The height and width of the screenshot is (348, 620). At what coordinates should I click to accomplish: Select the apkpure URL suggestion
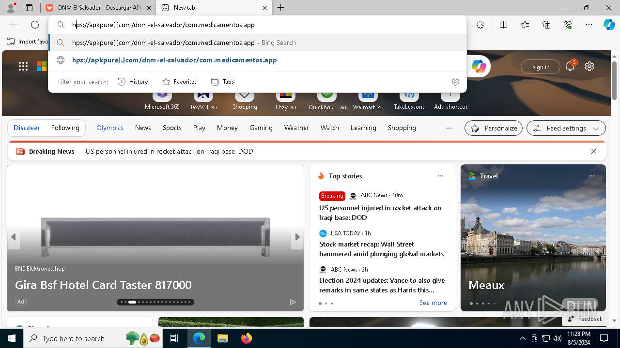pyautogui.click(x=257, y=60)
